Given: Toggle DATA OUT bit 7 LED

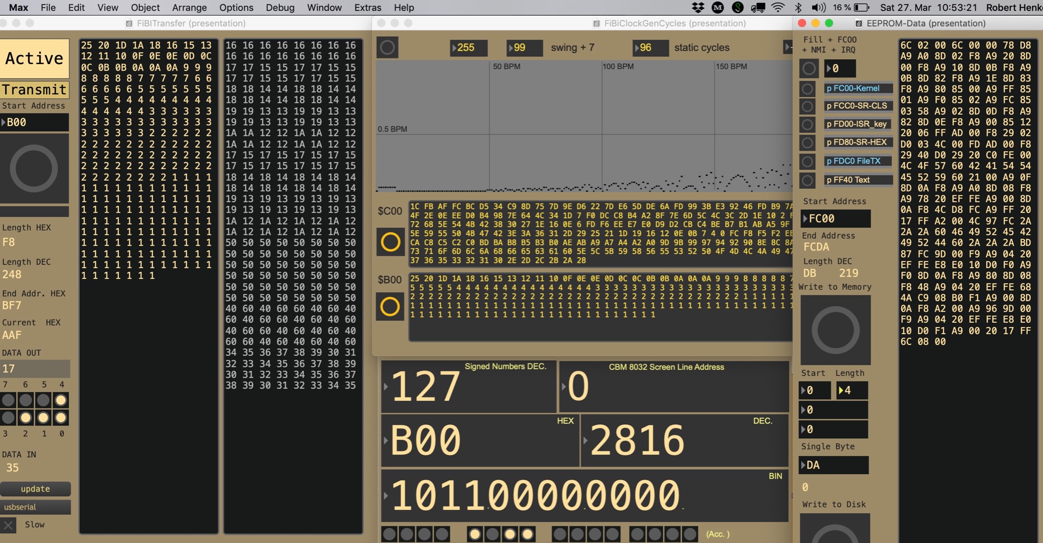Looking at the screenshot, I should (x=9, y=401).
